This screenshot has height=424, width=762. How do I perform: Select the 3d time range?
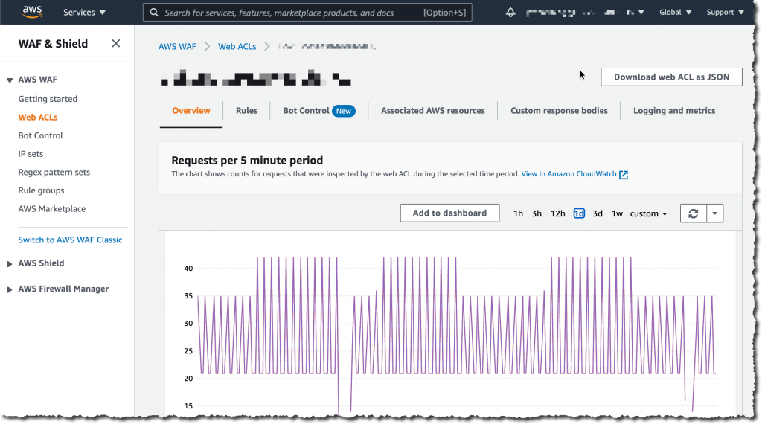[598, 214]
